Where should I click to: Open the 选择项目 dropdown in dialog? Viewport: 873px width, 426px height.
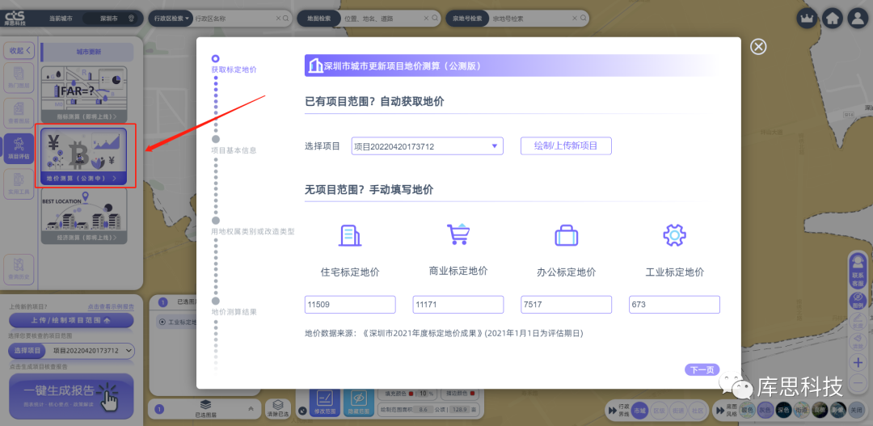point(427,146)
